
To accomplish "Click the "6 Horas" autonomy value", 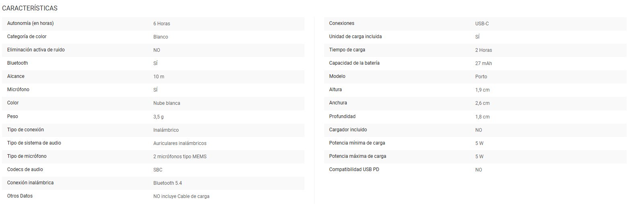I will coord(162,24).
